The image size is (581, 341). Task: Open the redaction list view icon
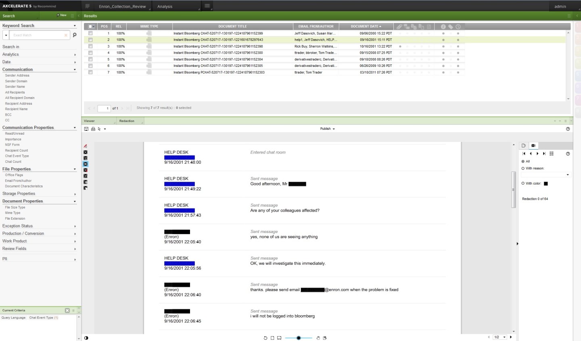pos(552,154)
